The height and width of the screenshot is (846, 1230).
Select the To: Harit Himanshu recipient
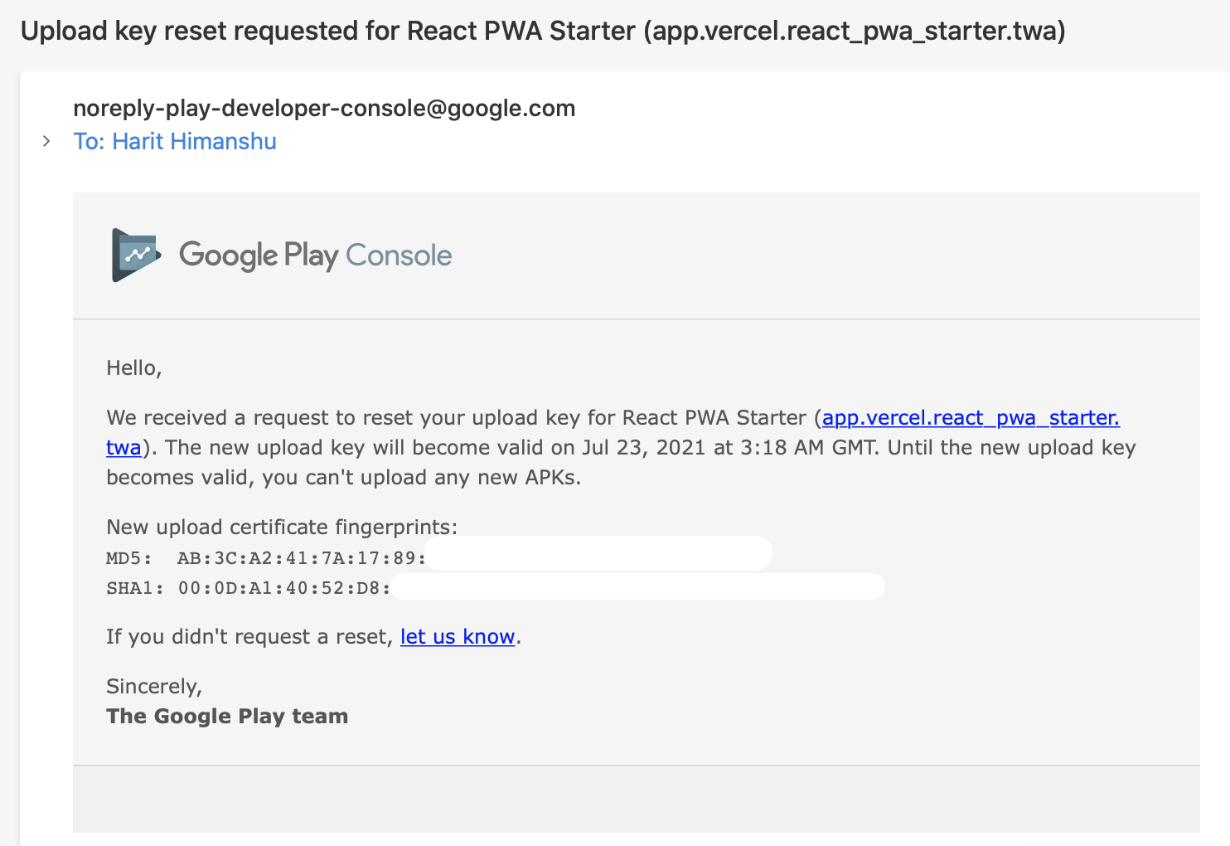coord(175,141)
